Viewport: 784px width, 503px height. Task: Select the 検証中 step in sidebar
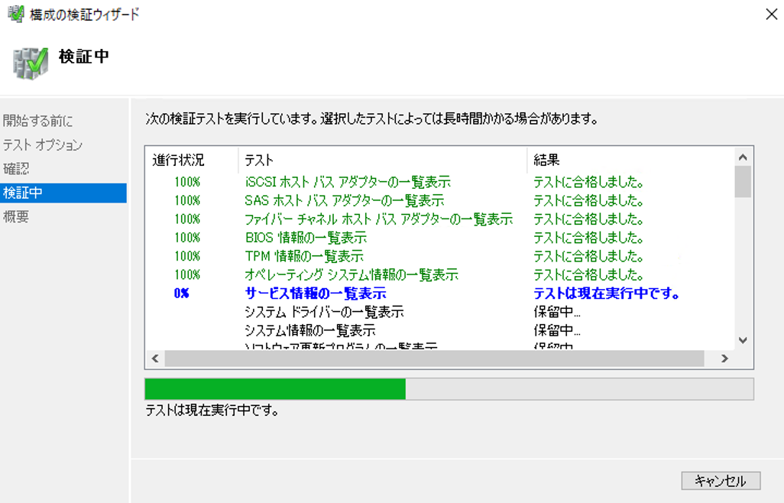pyautogui.click(x=23, y=193)
